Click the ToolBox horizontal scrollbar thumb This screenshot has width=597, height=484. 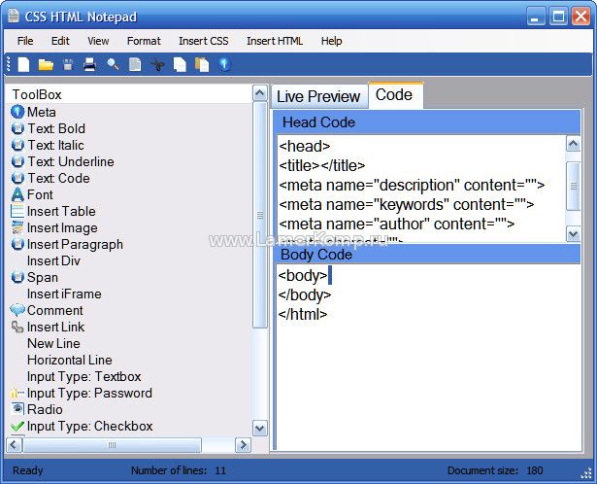coord(112,445)
